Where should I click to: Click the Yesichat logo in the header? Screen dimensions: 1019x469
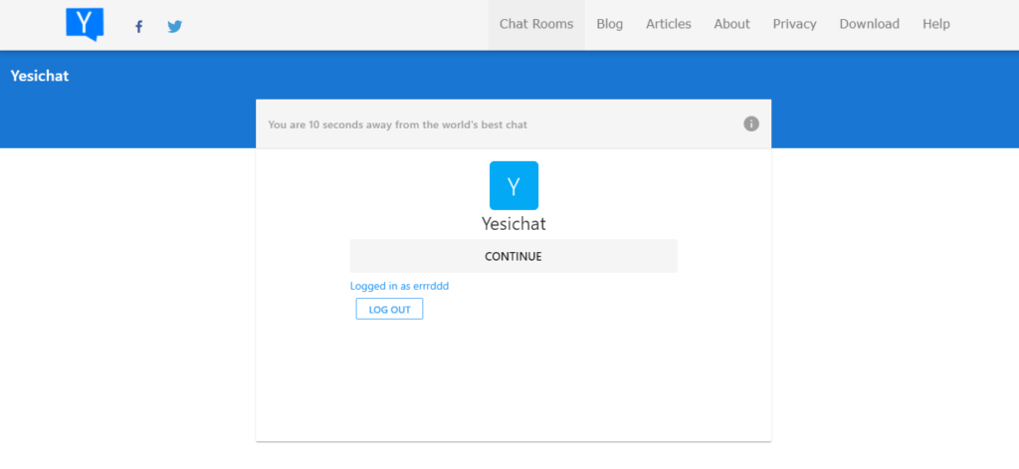click(x=85, y=24)
